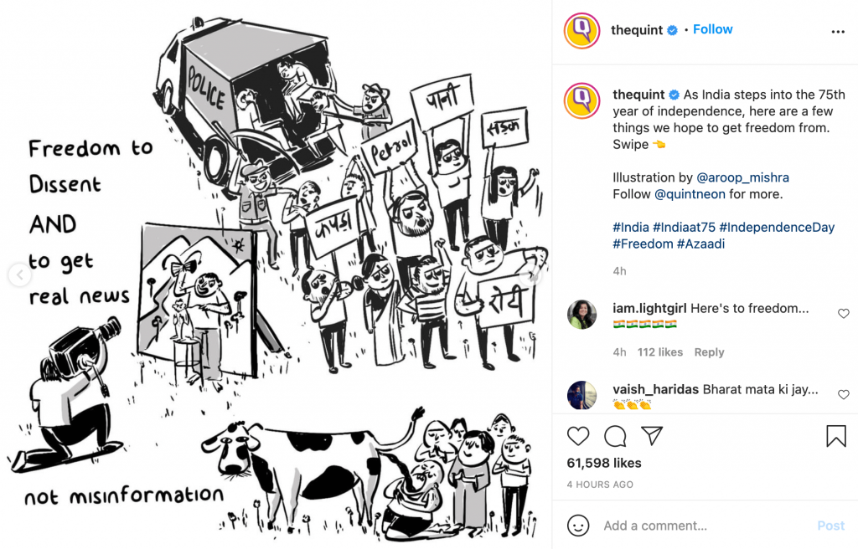Image resolution: width=858 pixels, height=549 pixels.
Task: Open emoji picker smiley icon
Action: [x=578, y=526]
